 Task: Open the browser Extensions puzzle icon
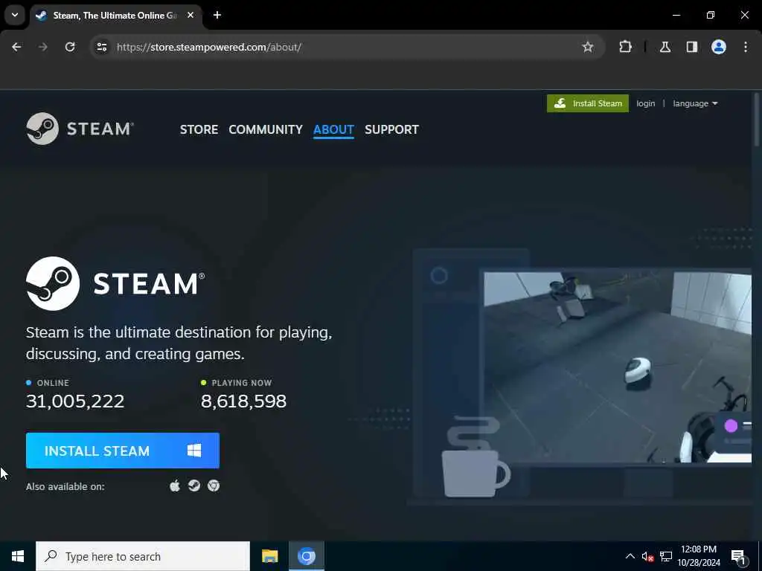[x=625, y=47]
